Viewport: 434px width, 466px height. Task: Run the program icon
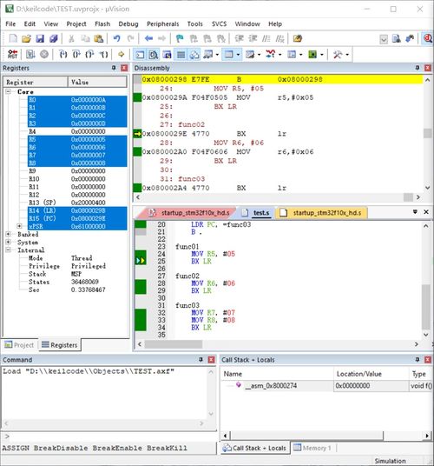(30, 55)
